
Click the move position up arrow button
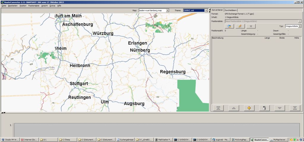pyautogui.click(x=233, y=108)
